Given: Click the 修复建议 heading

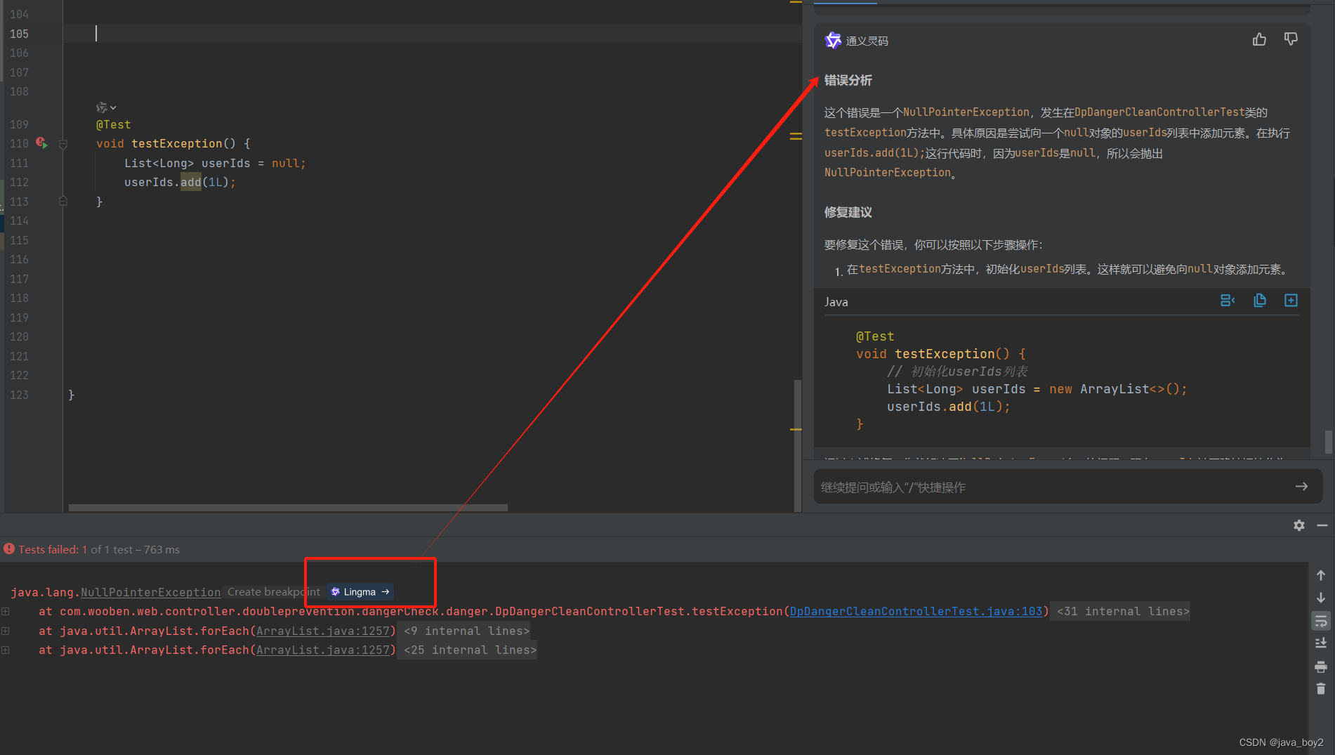Looking at the screenshot, I should click(848, 212).
